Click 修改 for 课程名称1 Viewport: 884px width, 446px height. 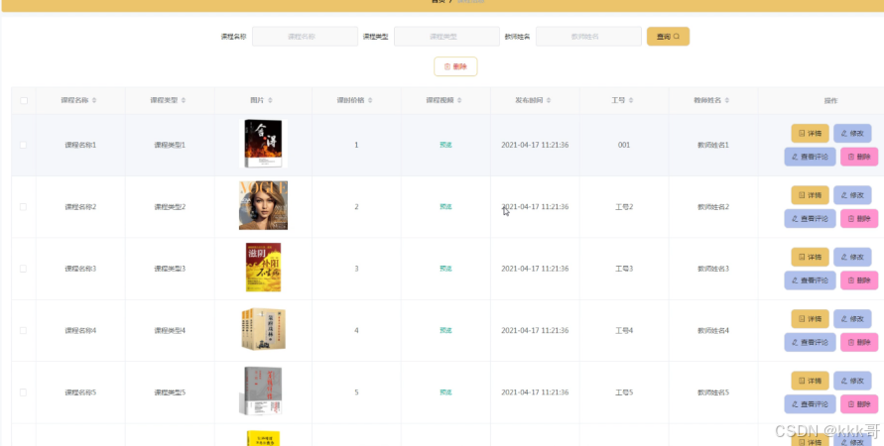(x=852, y=134)
